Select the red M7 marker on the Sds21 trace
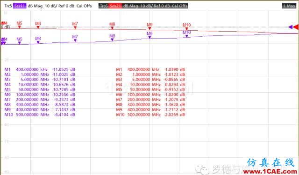 click(x=75, y=28)
